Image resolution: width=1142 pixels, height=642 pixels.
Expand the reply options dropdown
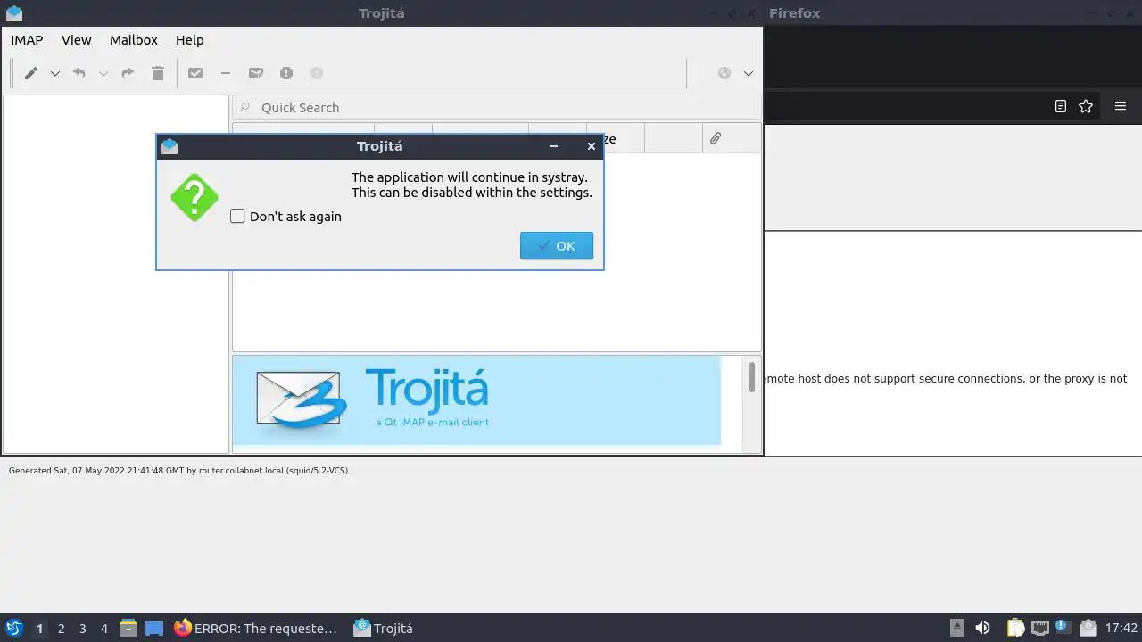103,74
